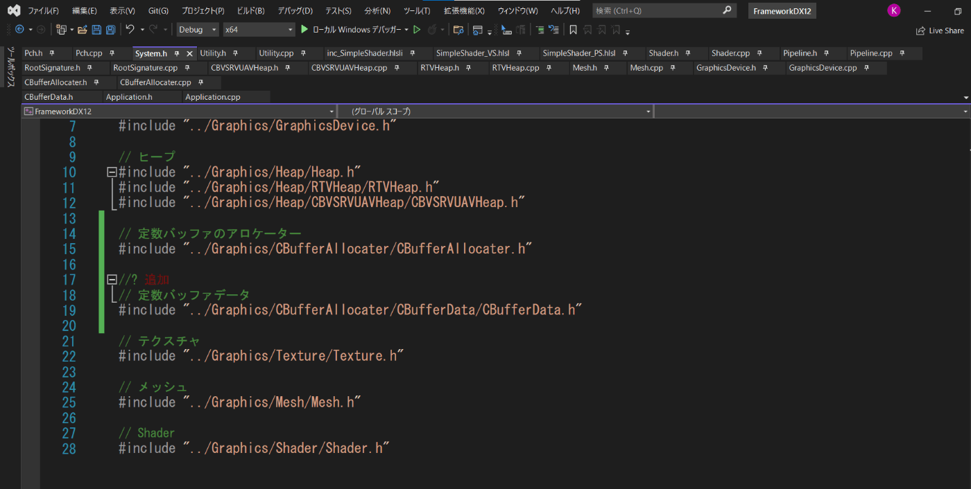Toggle the pin on Shader.cpp tab

(759, 53)
